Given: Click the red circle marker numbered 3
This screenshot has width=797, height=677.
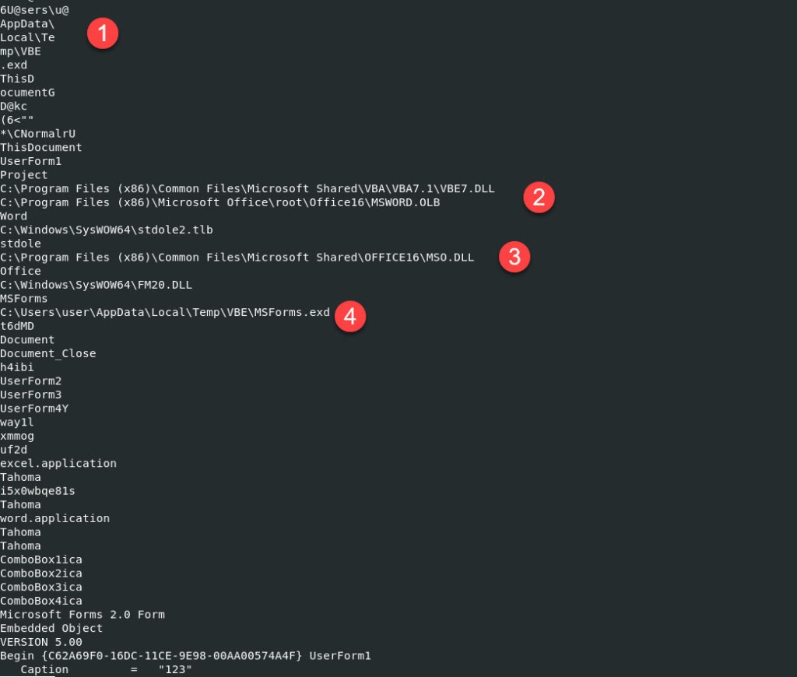Looking at the screenshot, I should point(514,258).
